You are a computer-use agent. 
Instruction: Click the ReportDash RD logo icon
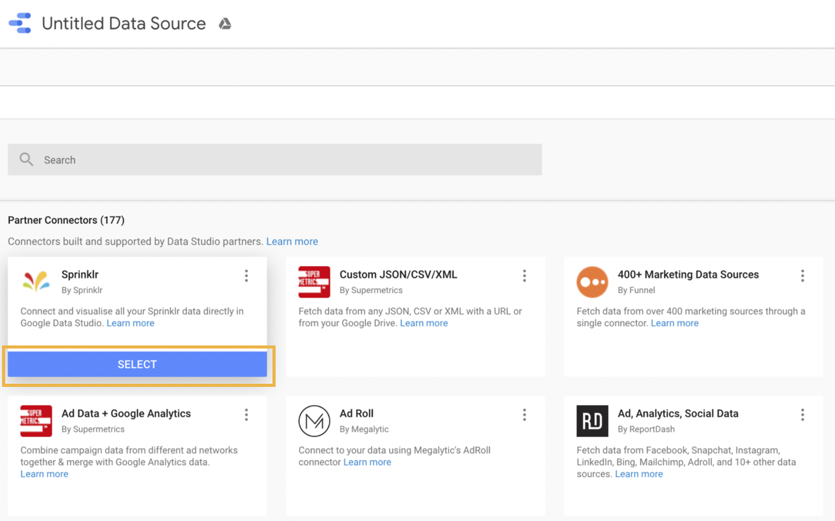pos(592,421)
